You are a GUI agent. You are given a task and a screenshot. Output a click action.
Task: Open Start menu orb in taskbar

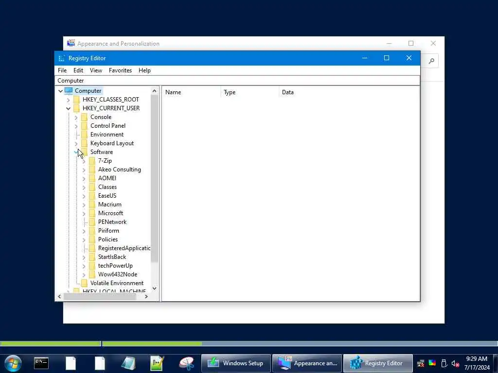tap(13, 363)
